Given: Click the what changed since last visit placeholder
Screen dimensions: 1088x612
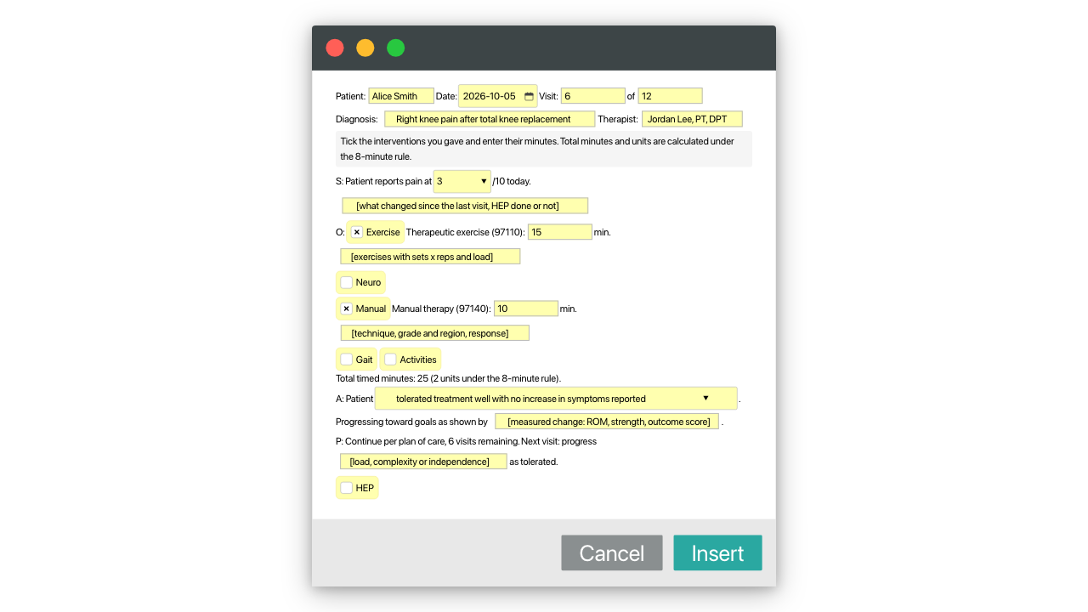Looking at the screenshot, I should 465,206.
